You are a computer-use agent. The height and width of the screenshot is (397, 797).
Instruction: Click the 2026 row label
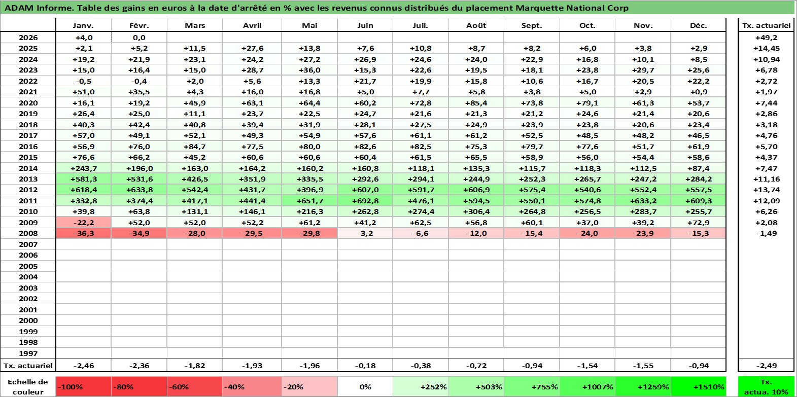coord(28,38)
